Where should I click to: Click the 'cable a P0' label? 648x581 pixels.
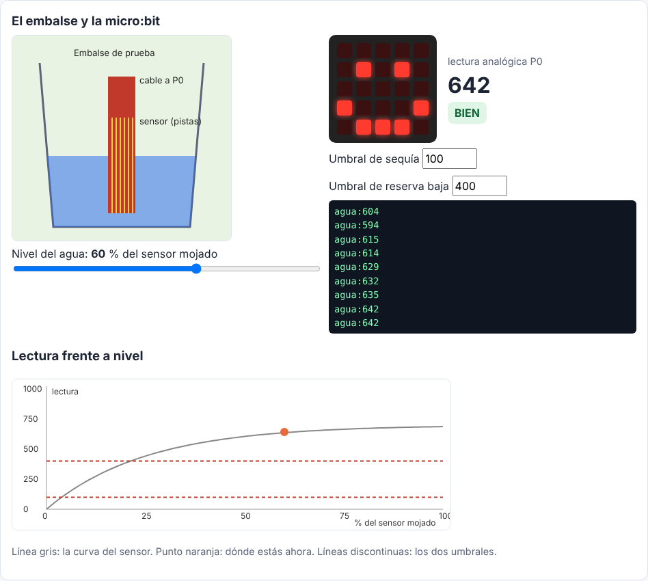point(161,80)
